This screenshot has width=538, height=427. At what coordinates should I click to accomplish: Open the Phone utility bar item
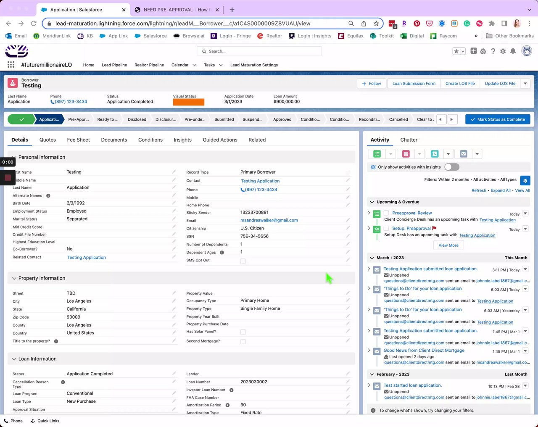[x=13, y=421]
